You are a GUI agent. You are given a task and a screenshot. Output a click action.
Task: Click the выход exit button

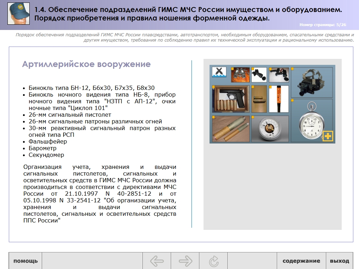click(340, 261)
